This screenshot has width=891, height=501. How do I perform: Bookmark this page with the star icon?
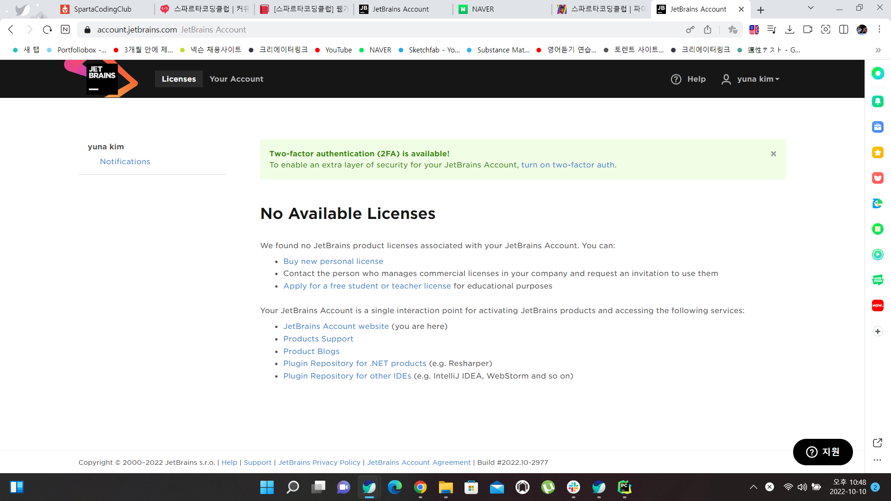click(x=733, y=30)
